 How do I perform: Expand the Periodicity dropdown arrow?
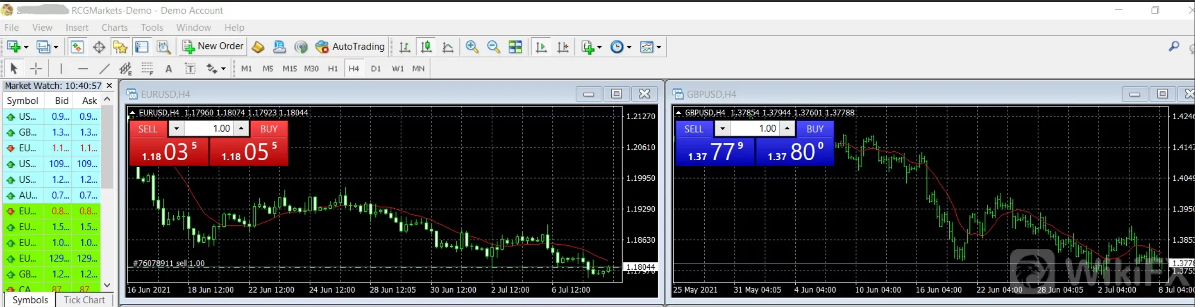point(629,47)
